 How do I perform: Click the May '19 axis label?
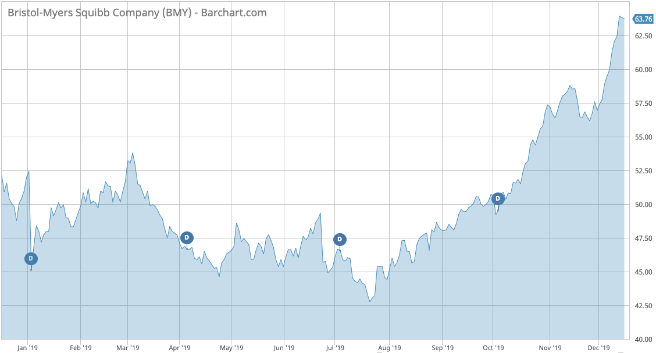coord(232,348)
